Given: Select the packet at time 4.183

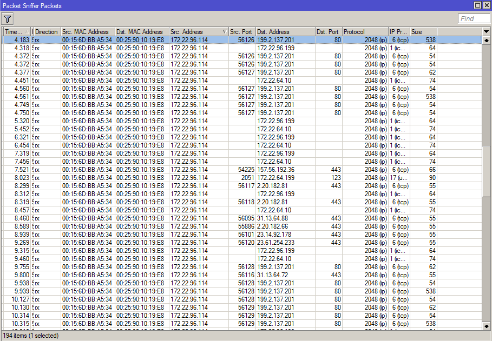Looking at the screenshot, I should [x=241, y=40].
